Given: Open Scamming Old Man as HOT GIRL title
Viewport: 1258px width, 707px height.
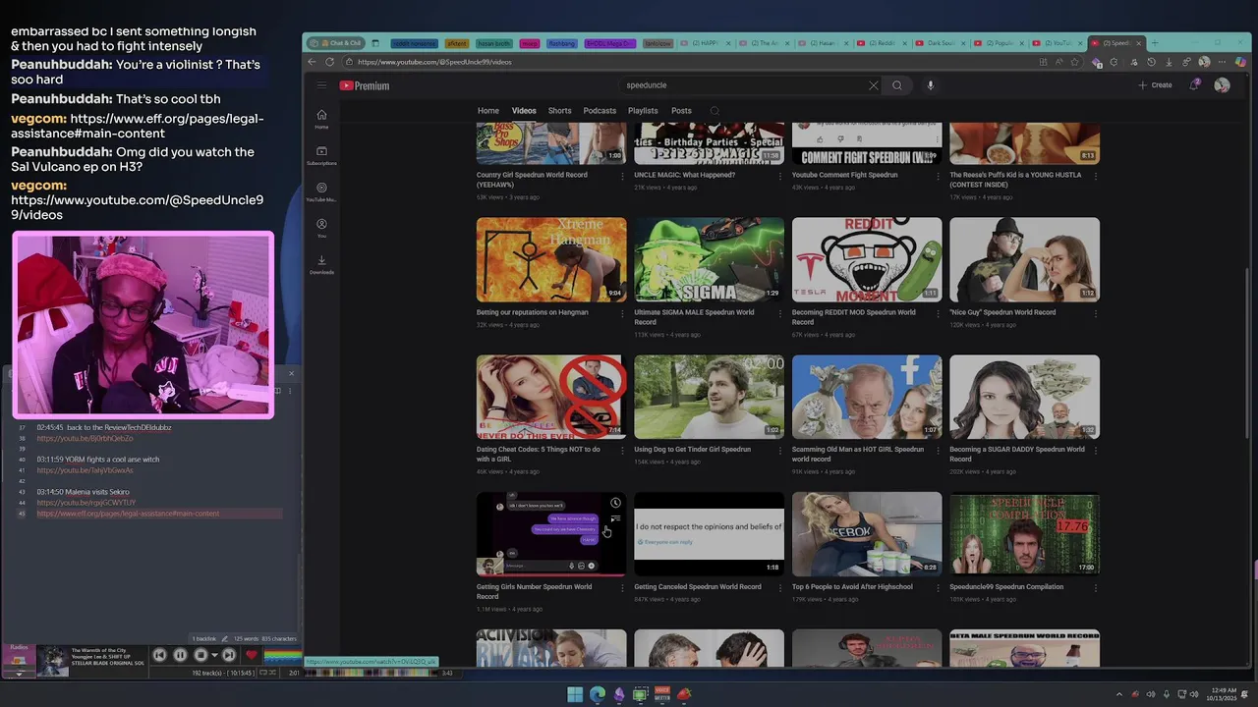Looking at the screenshot, I should pyautogui.click(x=858, y=454).
